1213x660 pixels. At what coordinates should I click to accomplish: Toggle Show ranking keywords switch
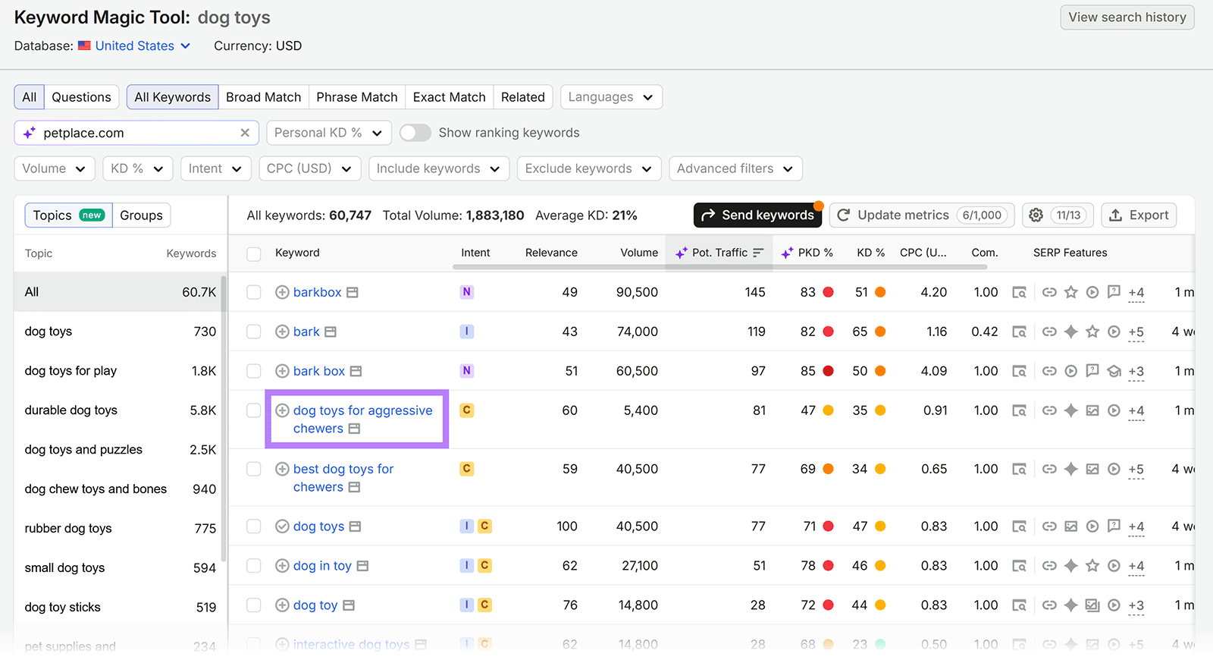click(415, 133)
